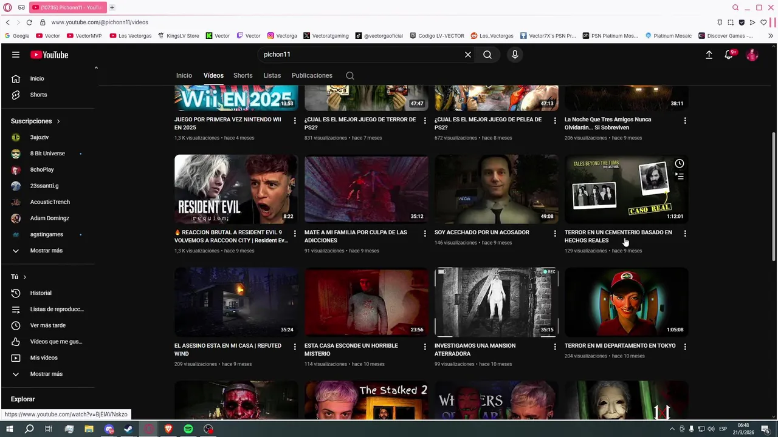Play the Resident Evil Requiem thumbnail
778x437 pixels.
coord(236,189)
